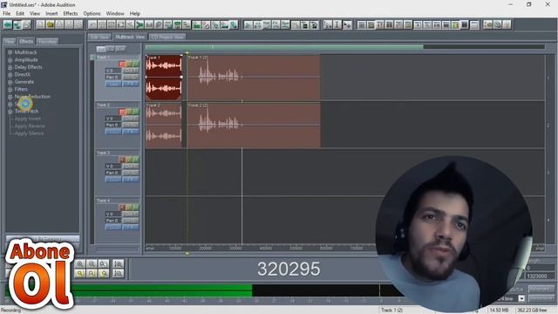Click the blank page New Session toolbar icon
The width and height of the screenshot is (558, 314).
41,24
